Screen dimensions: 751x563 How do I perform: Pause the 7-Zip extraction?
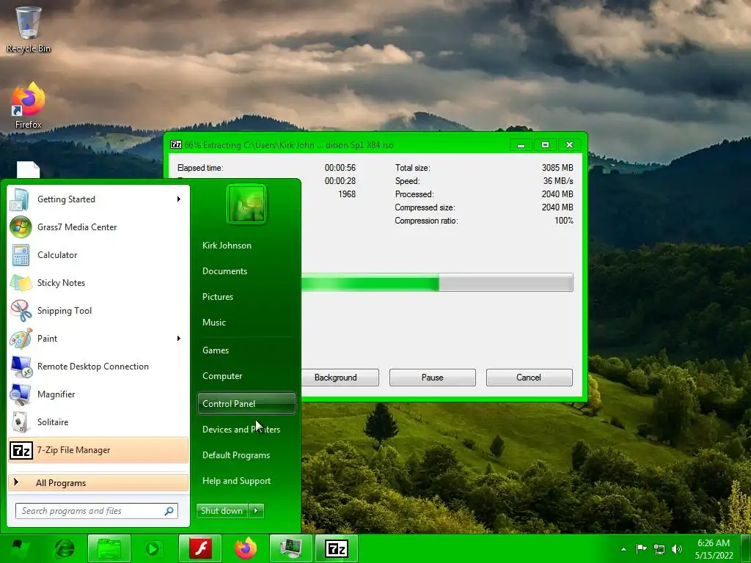click(x=433, y=378)
